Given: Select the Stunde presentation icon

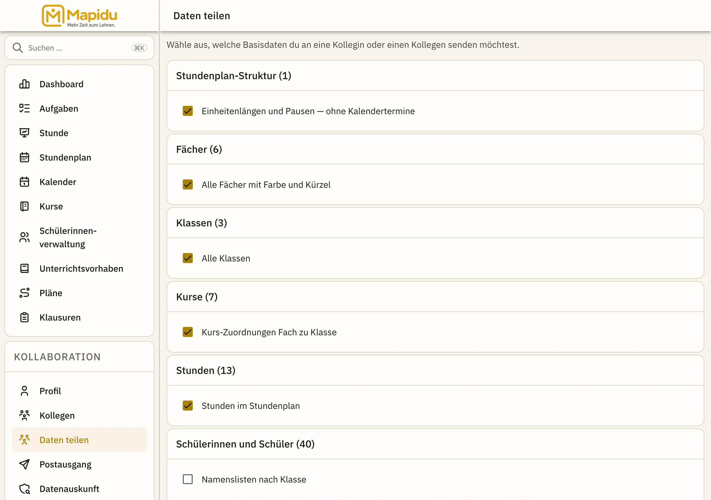Looking at the screenshot, I should (24, 133).
